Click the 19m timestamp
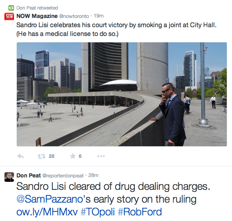This screenshot has width=232, height=221. coord(98,16)
